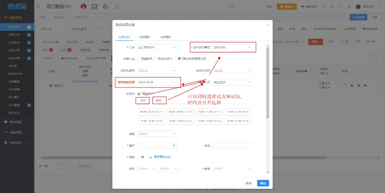Close the 添加试衣记录 dialog with the X icon
This screenshot has width=385, height=193.
(268, 25)
